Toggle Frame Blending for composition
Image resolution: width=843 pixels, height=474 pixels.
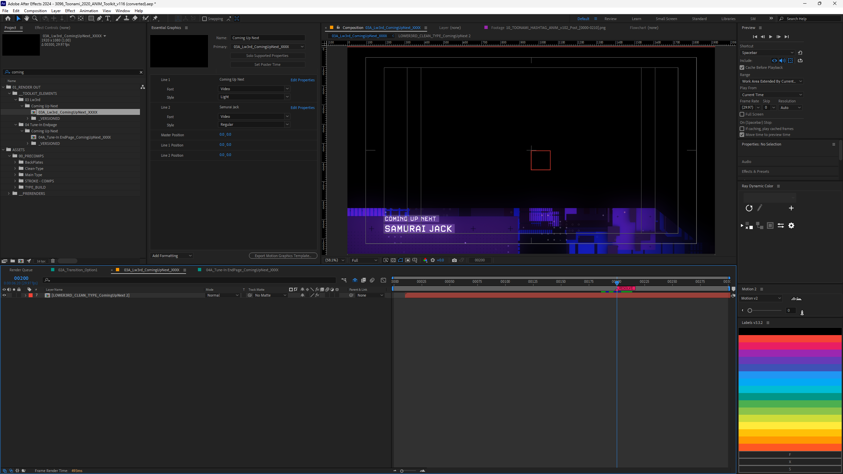pos(364,280)
